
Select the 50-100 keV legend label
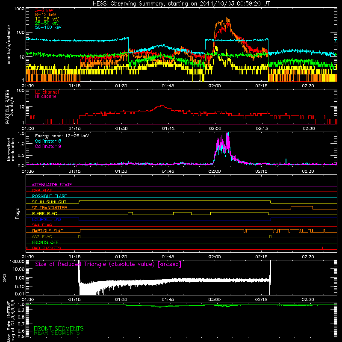point(48,27)
